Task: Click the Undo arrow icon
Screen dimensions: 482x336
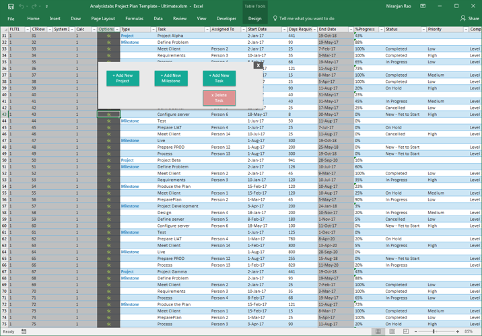Action: pyautogui.click(x=22, y=6)
